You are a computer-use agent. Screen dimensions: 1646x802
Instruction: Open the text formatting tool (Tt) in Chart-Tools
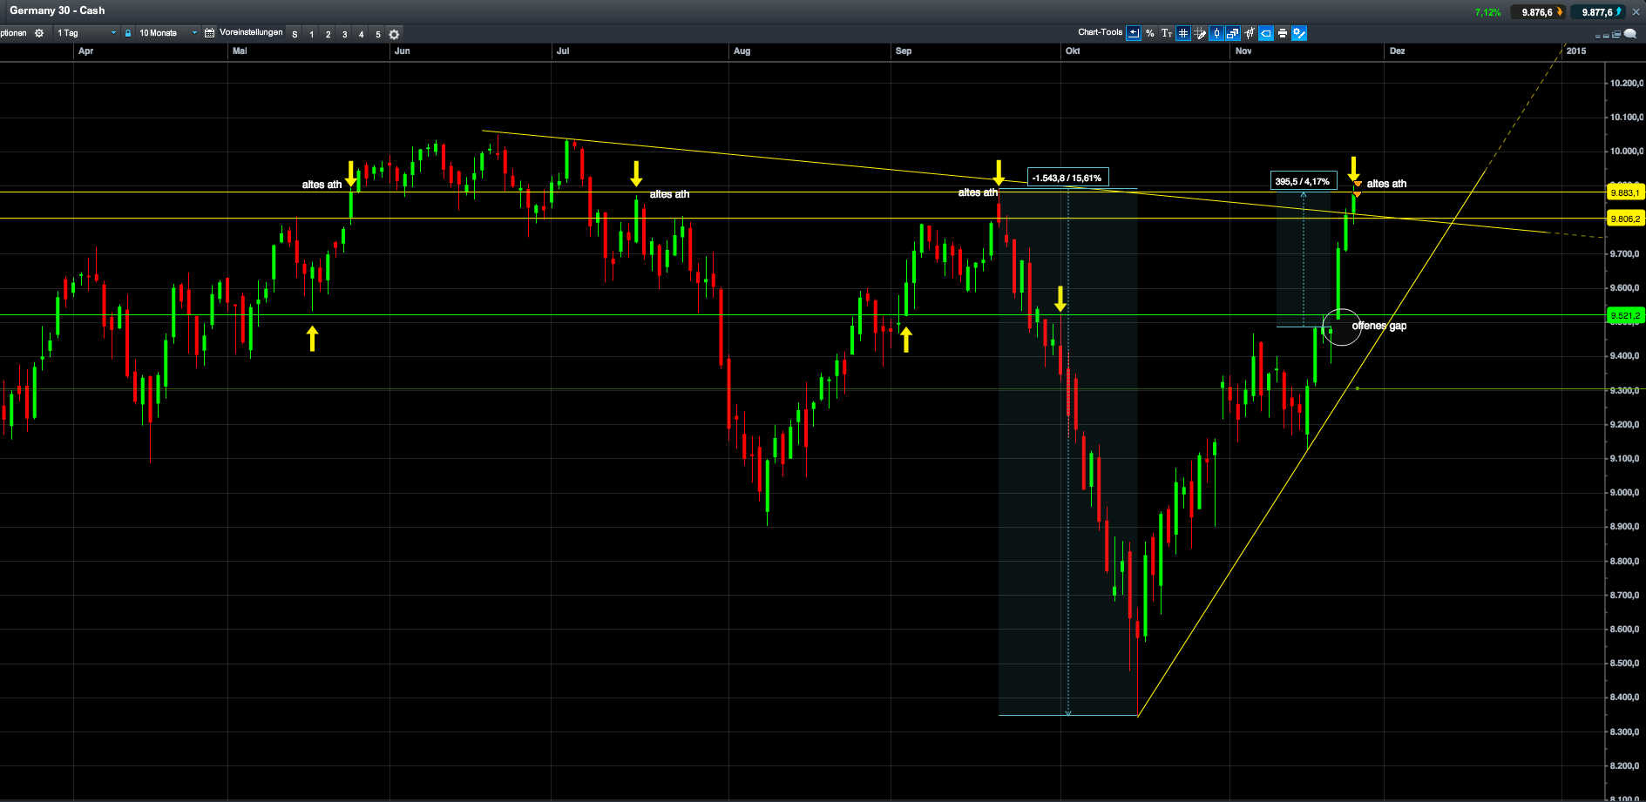tap(1168, 33)
